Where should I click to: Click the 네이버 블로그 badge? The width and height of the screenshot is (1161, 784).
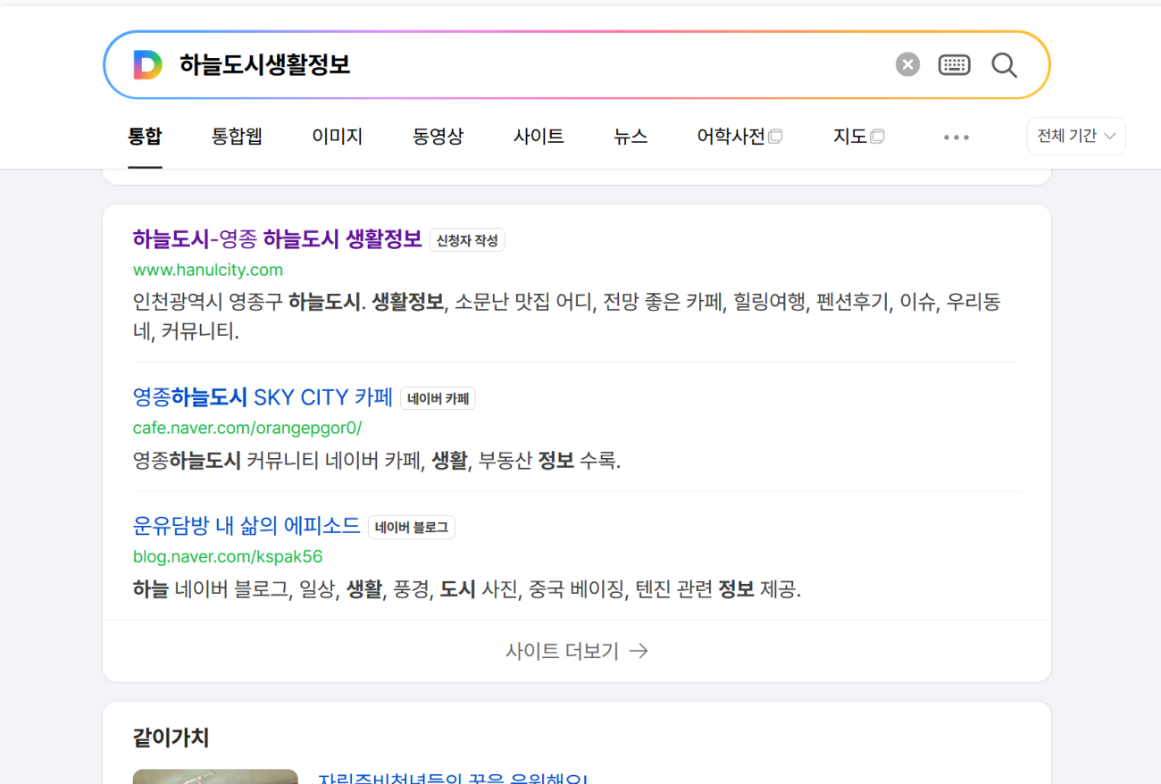pyautogui.click(x=412, y=528)
